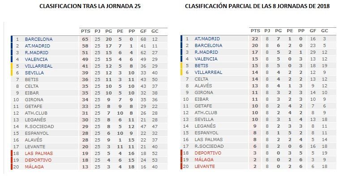
Task: Click BARCELONA in the left table
Action: (x=39, y=39)
